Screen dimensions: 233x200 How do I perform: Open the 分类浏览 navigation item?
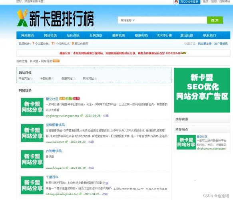96,35
